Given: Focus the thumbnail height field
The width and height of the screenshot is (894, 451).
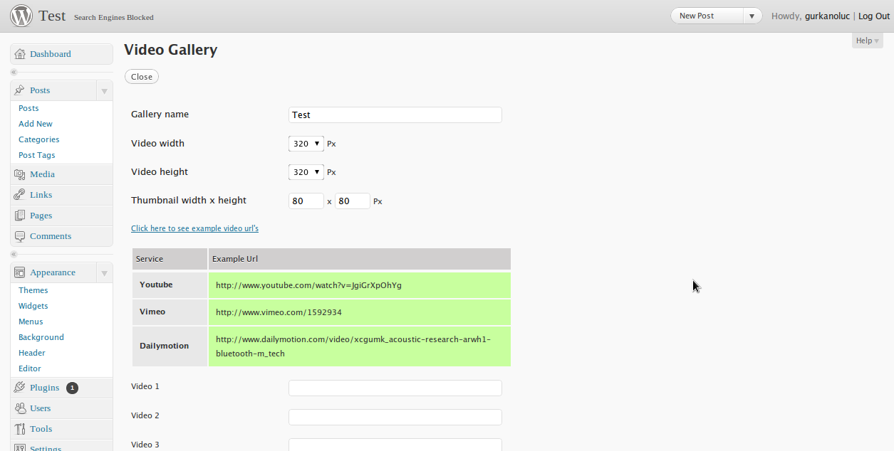Looking at the screenshot, I should coord(353,201).
